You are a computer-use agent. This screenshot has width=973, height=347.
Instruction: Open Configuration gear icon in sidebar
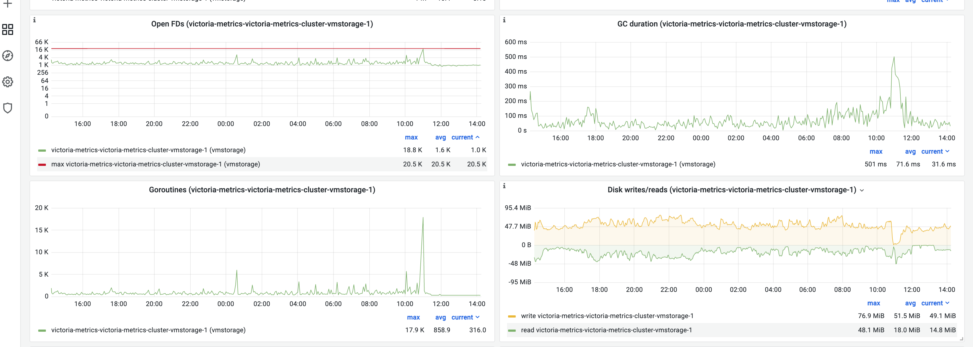coord(8,82)
